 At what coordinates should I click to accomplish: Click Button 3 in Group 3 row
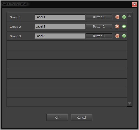click(x=99, y=36)
